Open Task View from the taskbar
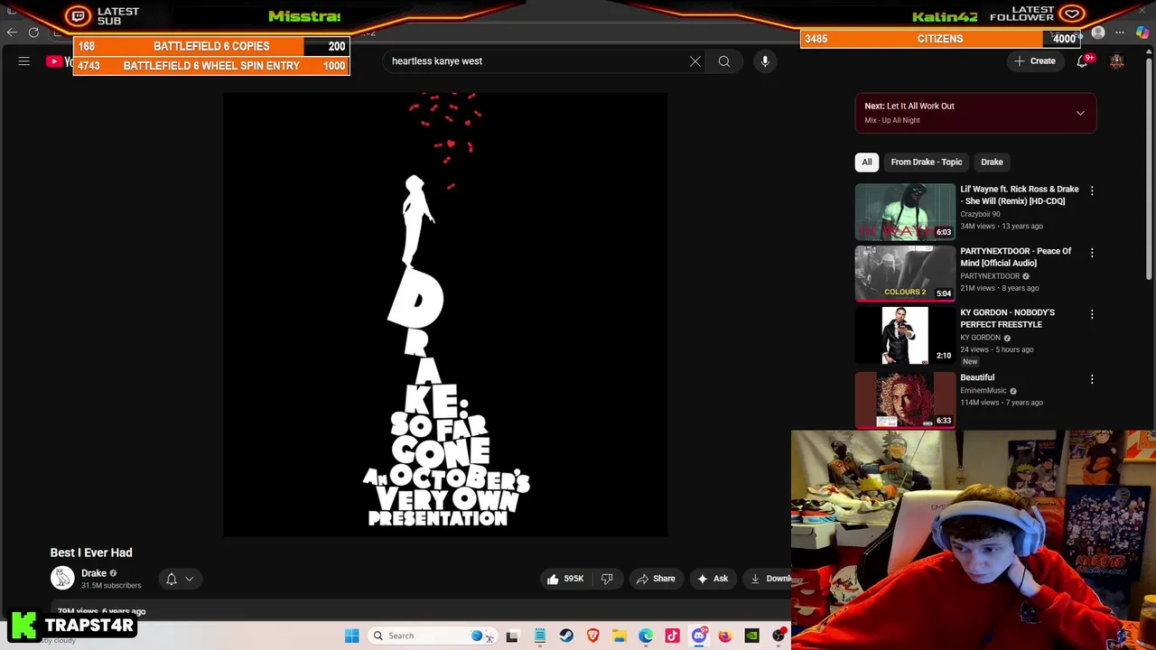 tap(512, 636)
